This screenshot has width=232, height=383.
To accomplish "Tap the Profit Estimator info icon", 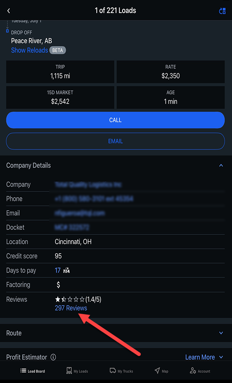I will point(53,357).
